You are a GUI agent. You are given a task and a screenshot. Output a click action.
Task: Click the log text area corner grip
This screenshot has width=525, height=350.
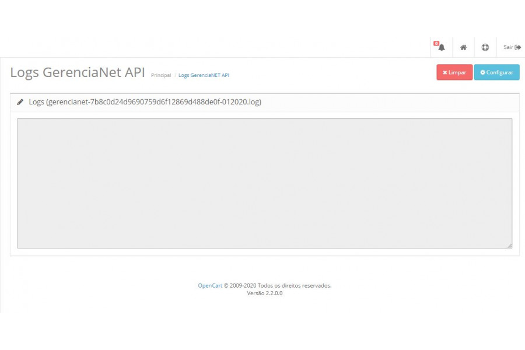point(509,246)
